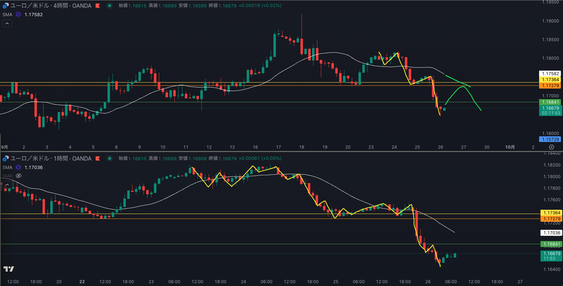Screen dimensions: 563x286
Task: Select the SMA 1.17582 indicator label
Action: (33, 15)
